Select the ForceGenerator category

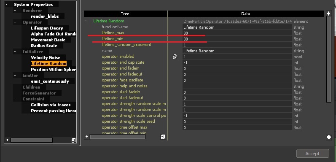tap(39, 93)
